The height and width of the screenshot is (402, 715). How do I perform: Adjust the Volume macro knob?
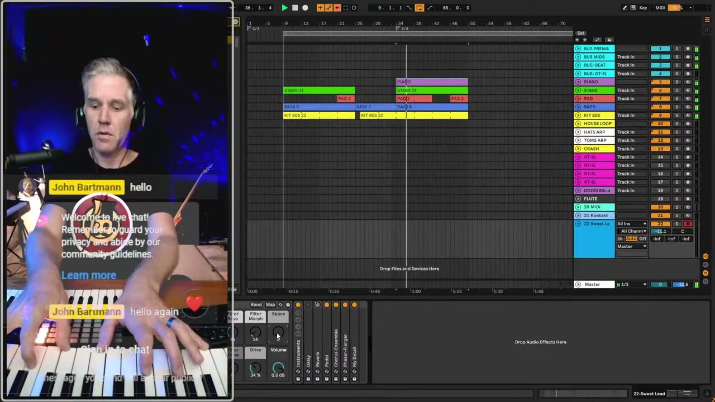tap(278, 367)
